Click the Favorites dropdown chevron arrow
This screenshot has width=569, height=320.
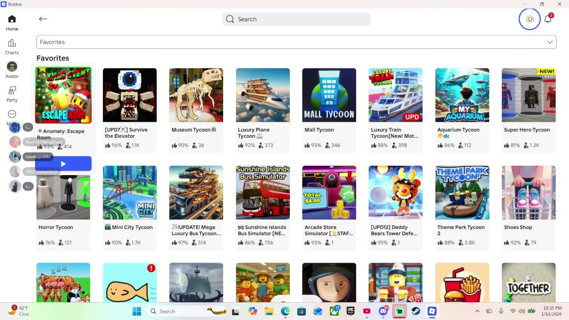550,42
